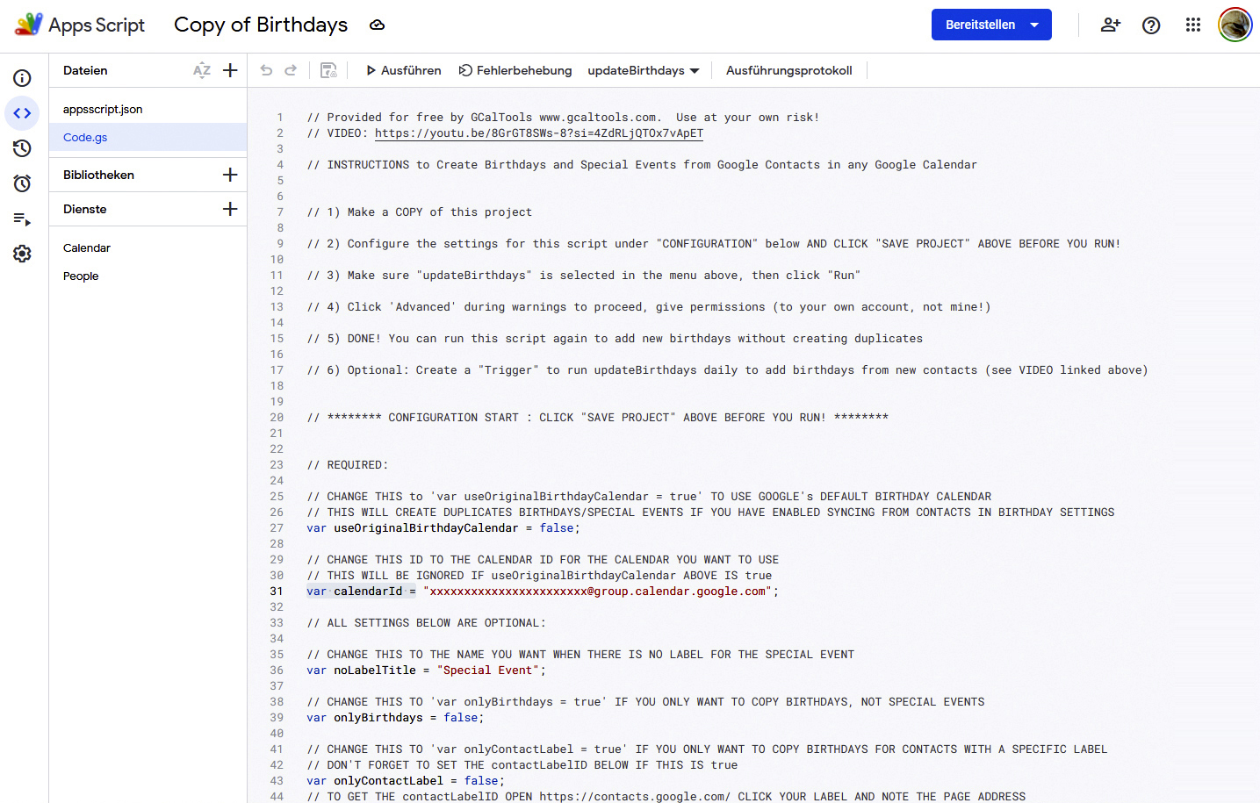Screen dimensions: 1260x803
Task: Click the project title Copy of Birthdays
Action: [x=261, y=25]
